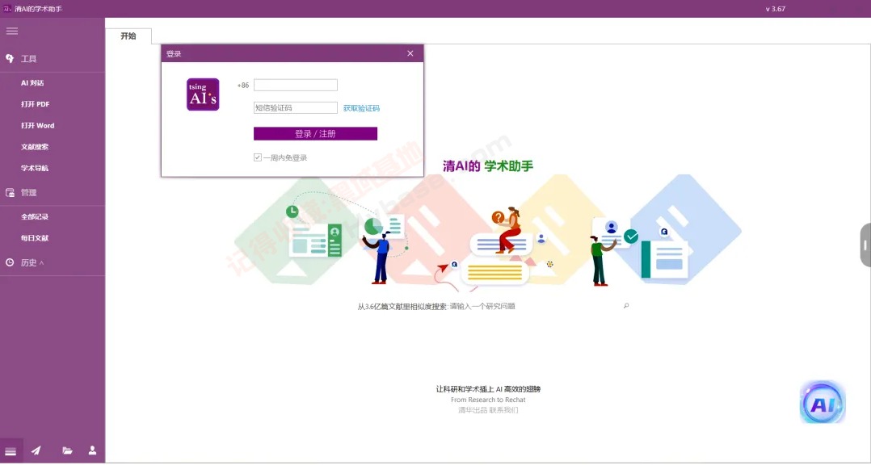Click 获取验证码 link
This screenshot has width=871, height=465.
coord(361,109)
